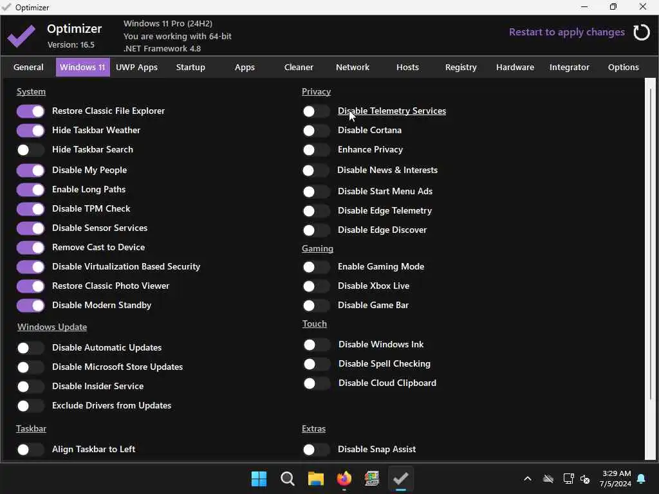The width and height of the screenshot is (659, 494).
Task: Open the Hardware tab
Action: pos(515,67)
